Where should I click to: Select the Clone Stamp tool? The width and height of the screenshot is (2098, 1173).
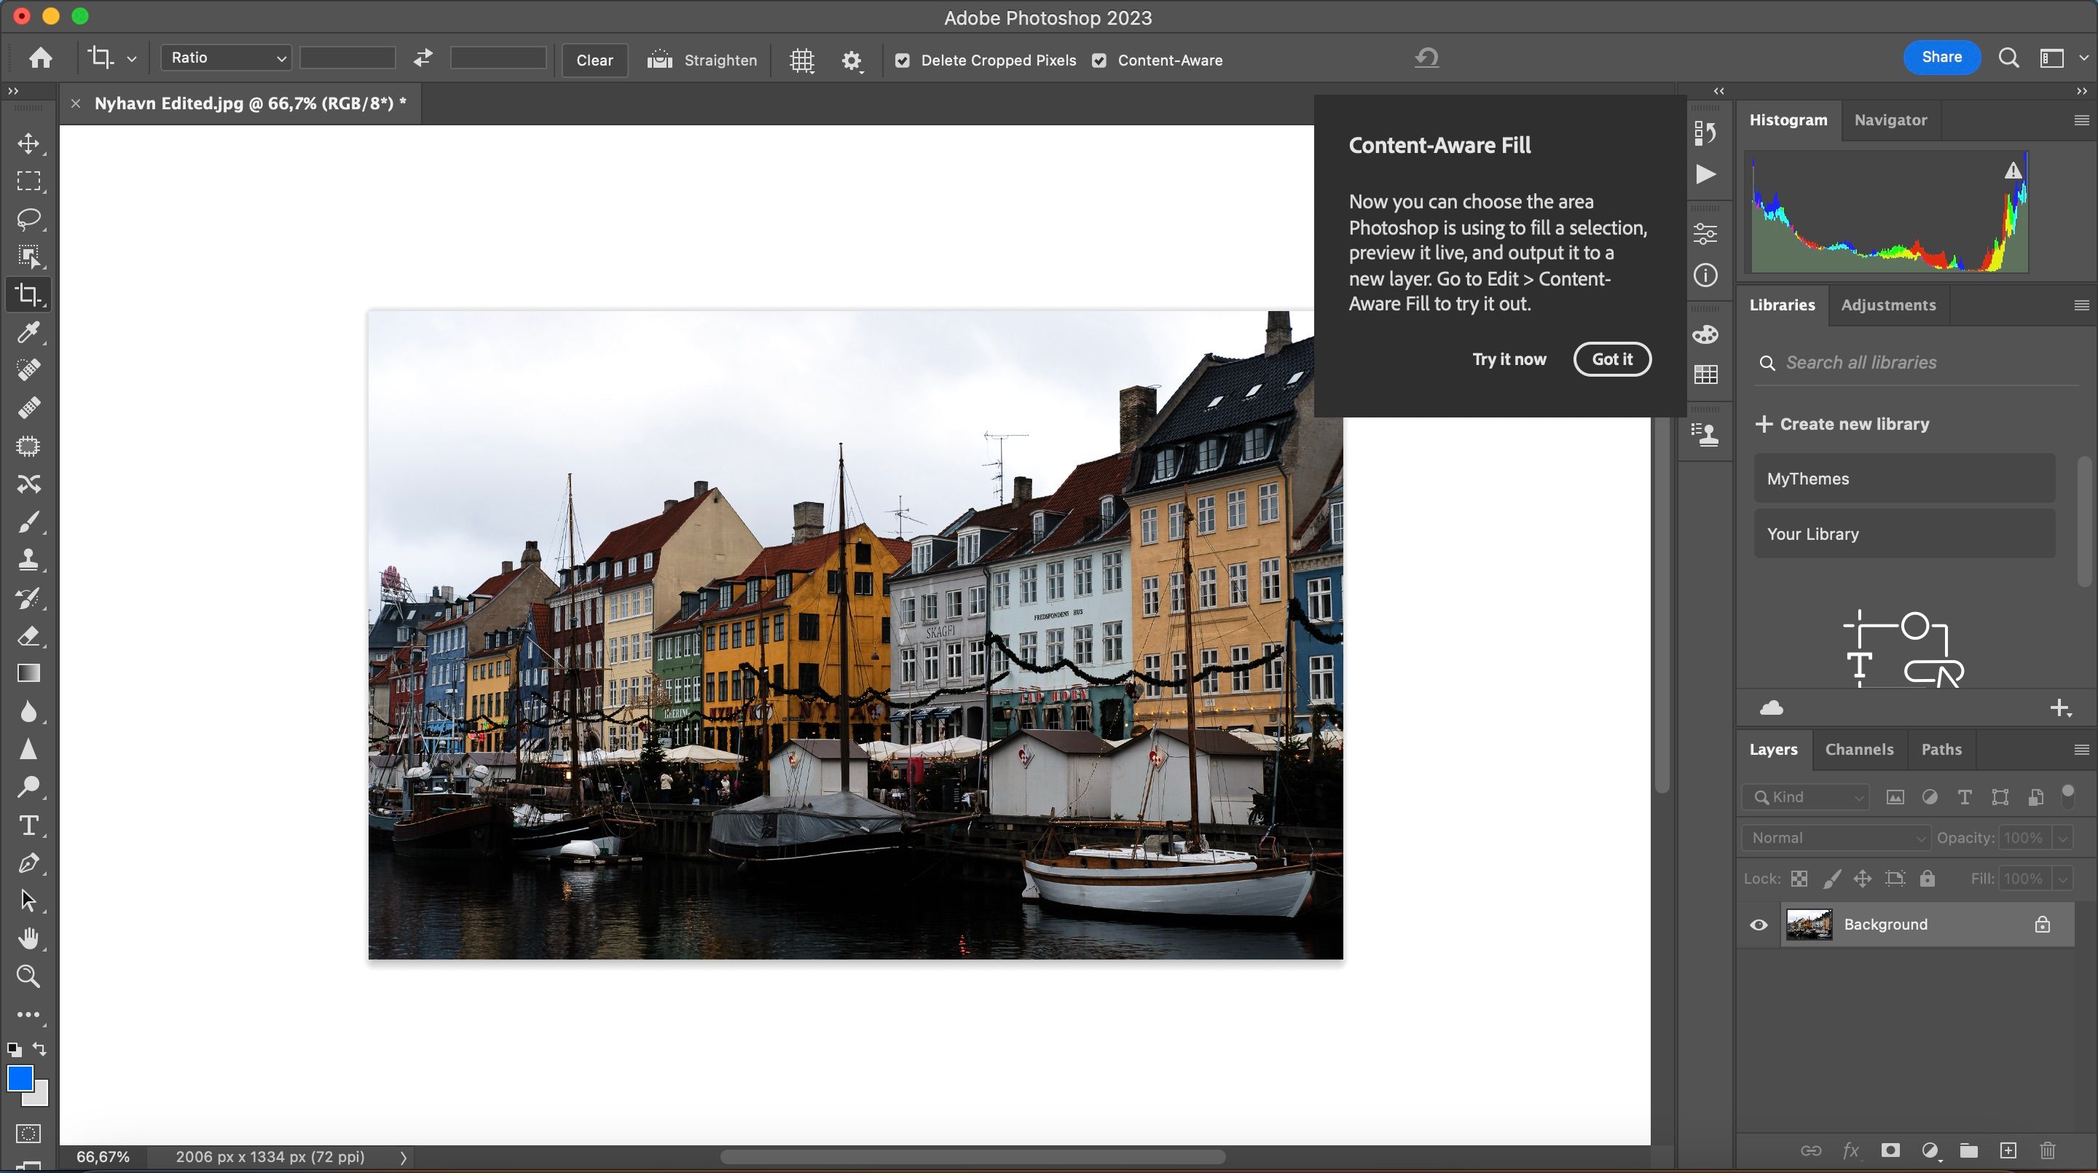tap(28, 560)
